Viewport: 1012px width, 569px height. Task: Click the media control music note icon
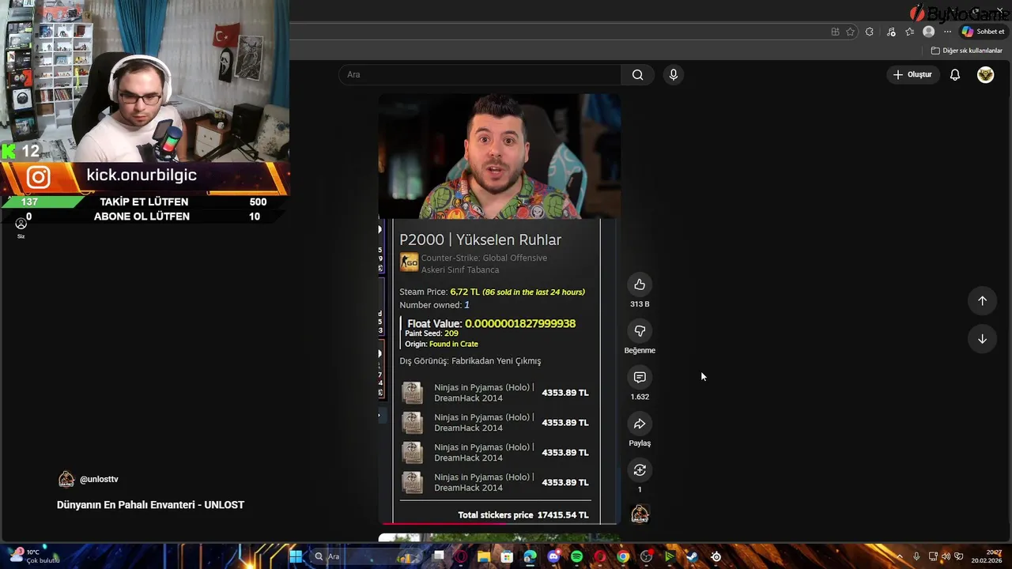click(891, 32)
